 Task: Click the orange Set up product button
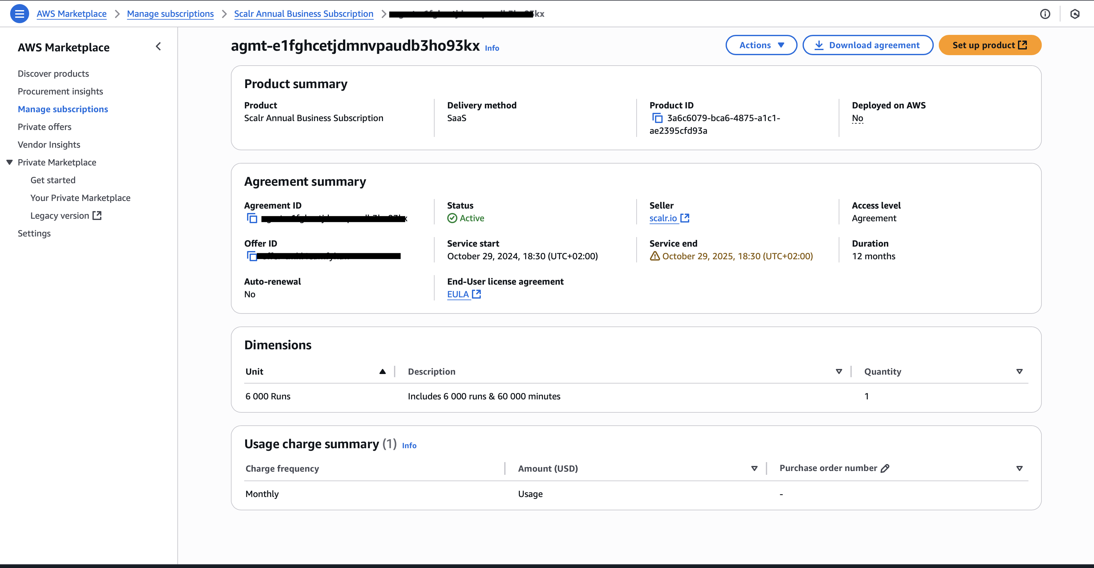pos(989,45)
